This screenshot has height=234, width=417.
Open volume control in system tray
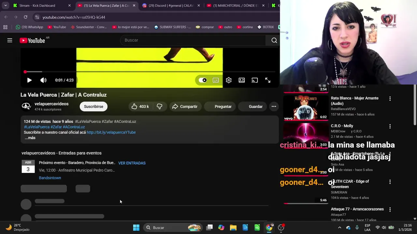click(x=384, y=227)
